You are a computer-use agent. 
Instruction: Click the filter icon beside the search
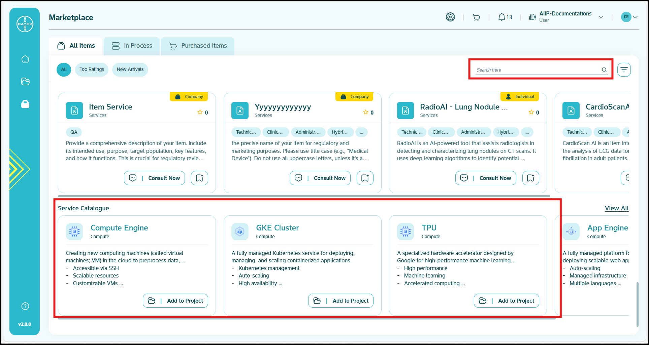tap(624, 70)
